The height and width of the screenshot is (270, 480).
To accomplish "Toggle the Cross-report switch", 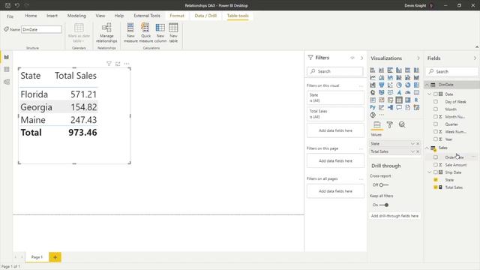I will click(x=383, y=185).
